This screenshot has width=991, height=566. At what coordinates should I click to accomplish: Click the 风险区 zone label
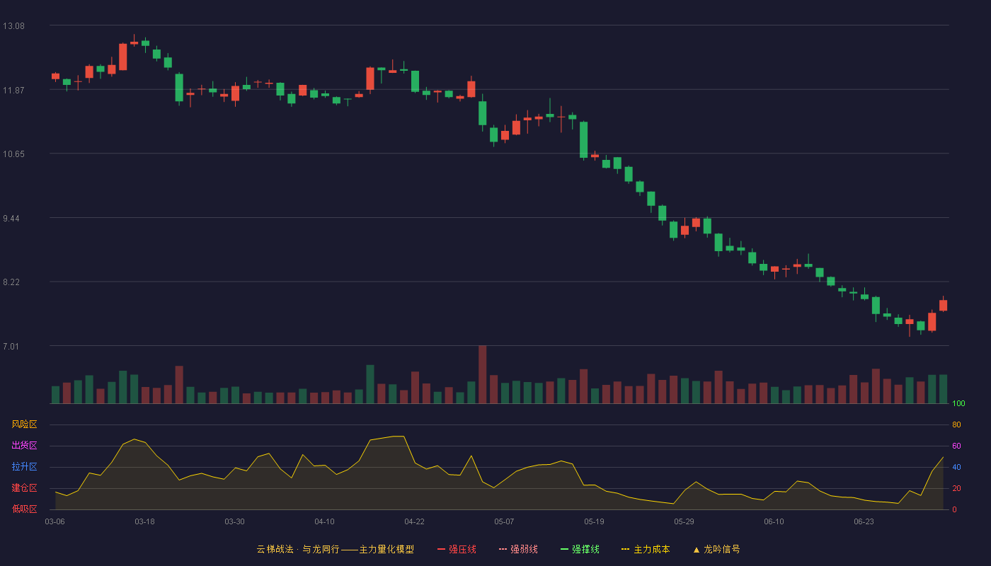tap(25, 424)
